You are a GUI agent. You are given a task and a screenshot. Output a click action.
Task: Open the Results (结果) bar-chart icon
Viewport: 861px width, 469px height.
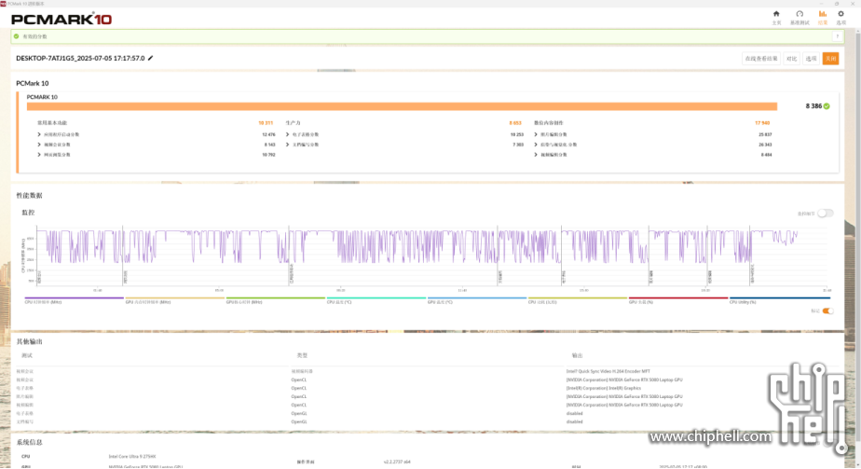[822, 14]
